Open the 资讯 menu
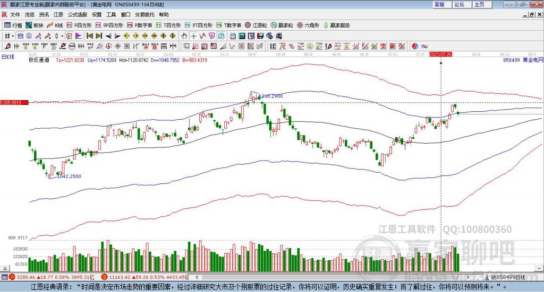 click(44, 14)
